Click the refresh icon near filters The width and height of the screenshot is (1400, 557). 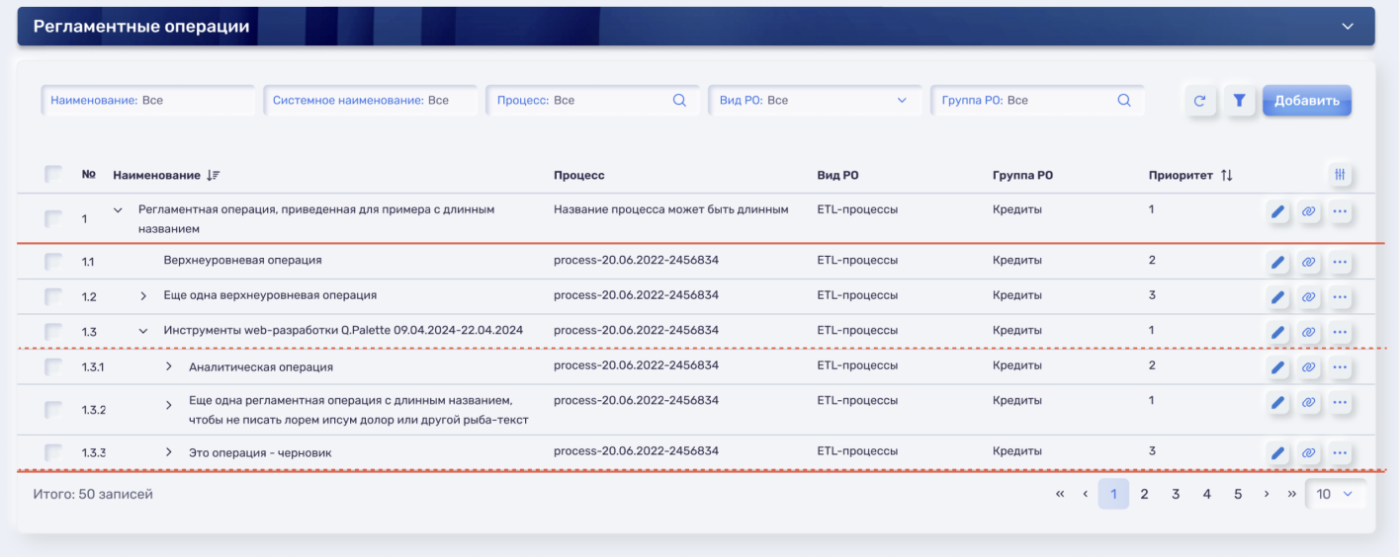tap(1200, 100)
